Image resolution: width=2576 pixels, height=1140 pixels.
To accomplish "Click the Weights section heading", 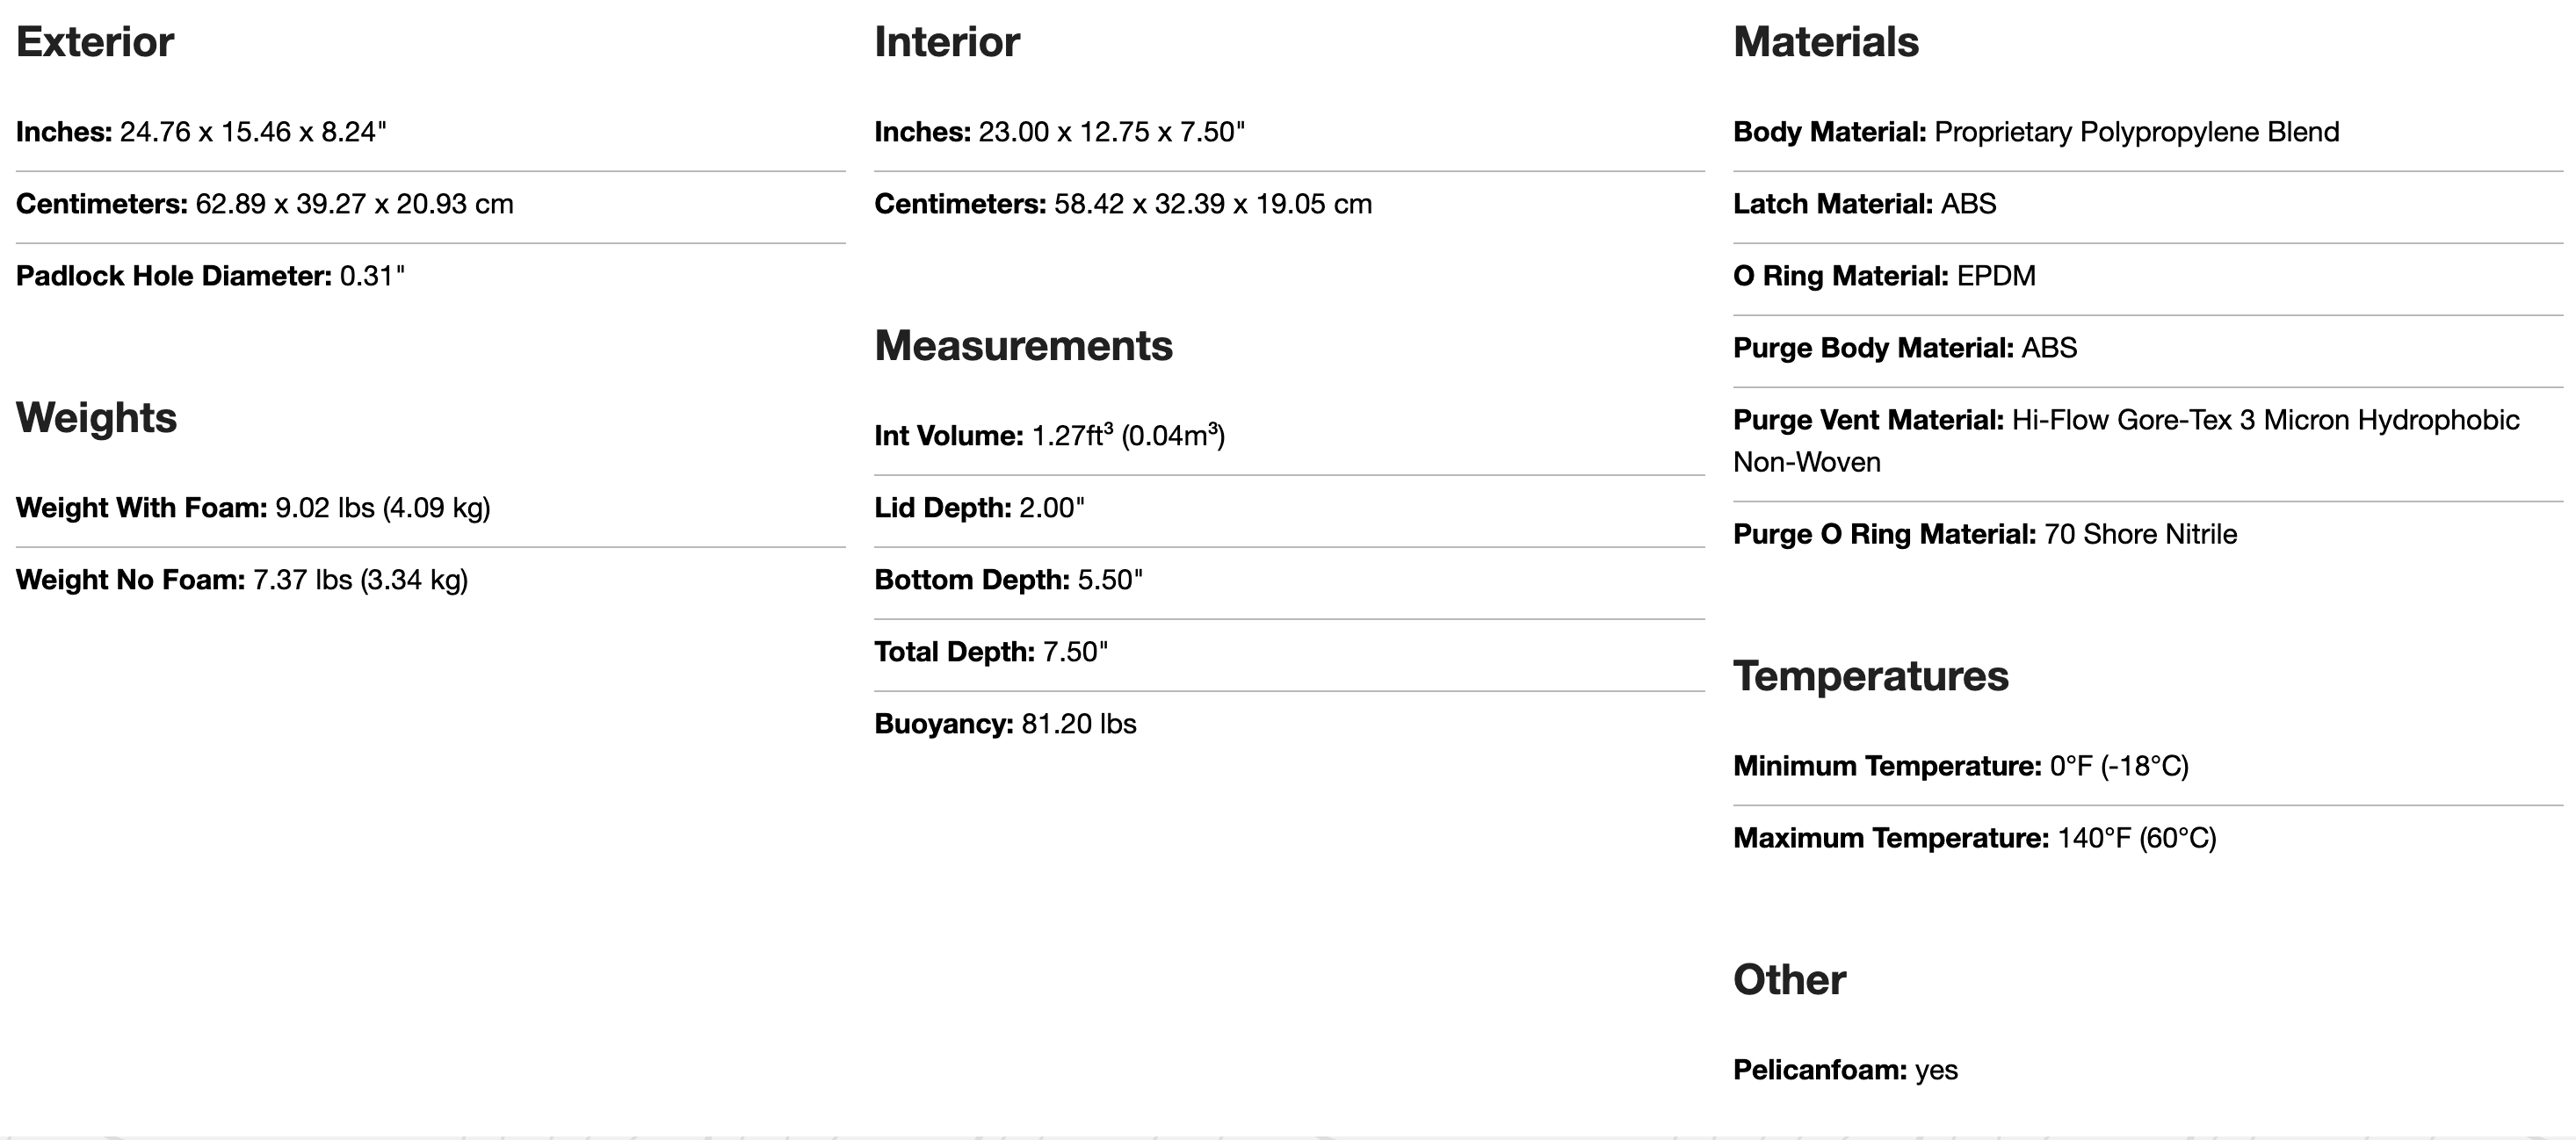I will [96, 418].
